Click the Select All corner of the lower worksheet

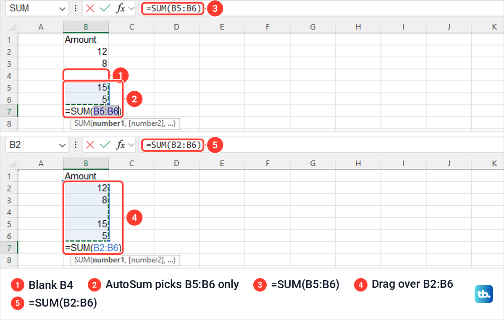point(12,164)
